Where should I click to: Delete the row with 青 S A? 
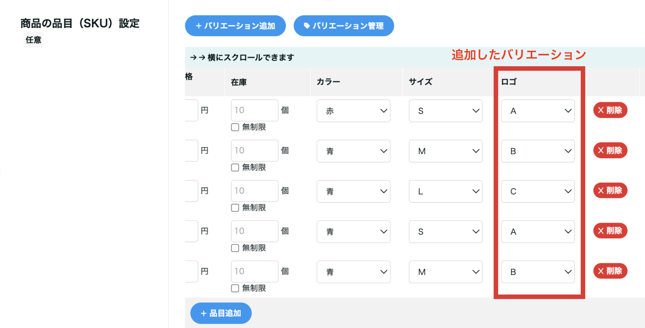pyautogui.click(x=610, y=231)
